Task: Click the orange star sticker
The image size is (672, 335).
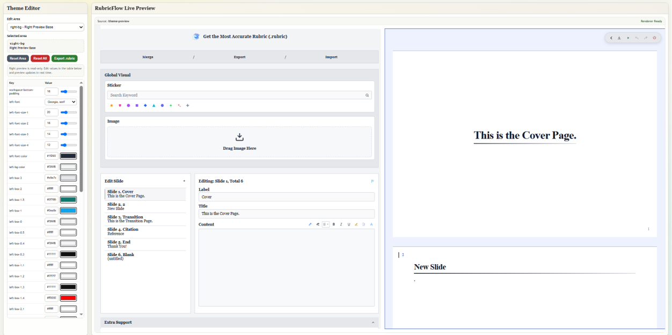Action: coord(111,106)
